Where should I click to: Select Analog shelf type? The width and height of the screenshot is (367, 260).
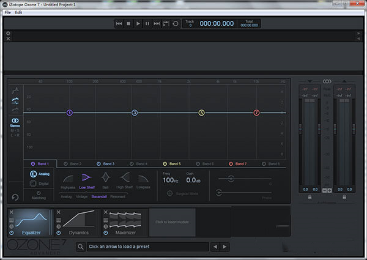pyautogui.click(x=66, y=196)
